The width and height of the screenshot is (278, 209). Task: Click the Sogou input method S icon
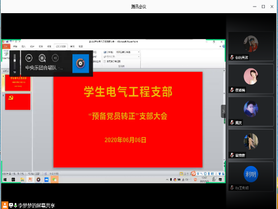(x=193, y=174)
